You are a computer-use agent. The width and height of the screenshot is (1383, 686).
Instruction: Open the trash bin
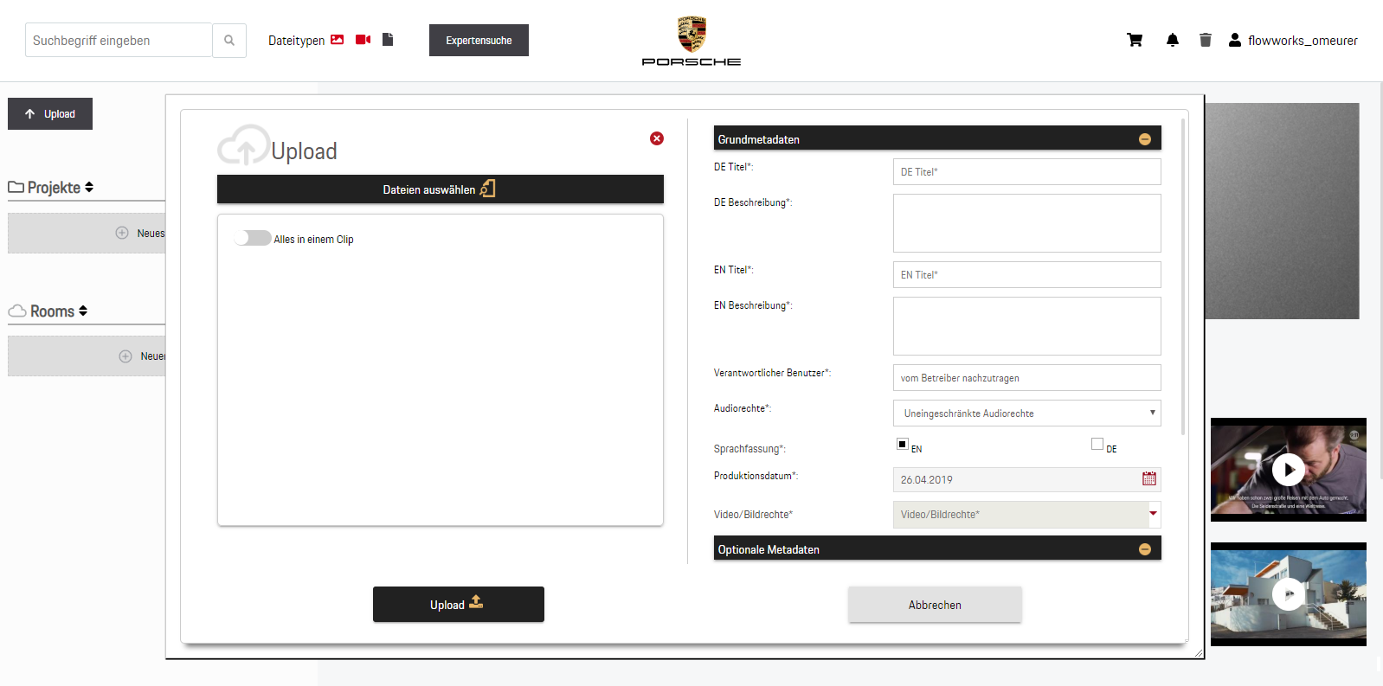[1205, 40]
